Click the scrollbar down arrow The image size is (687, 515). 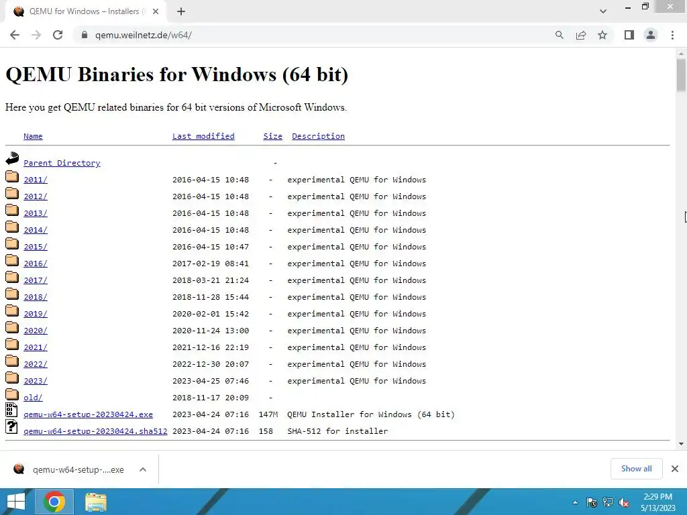681,444
